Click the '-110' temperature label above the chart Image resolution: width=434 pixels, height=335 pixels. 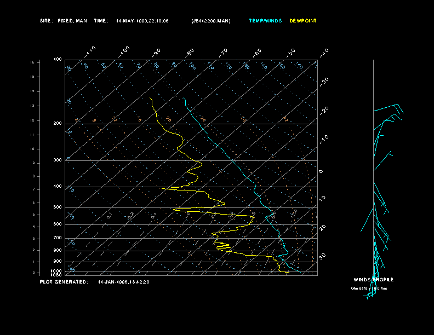[90, 52]
